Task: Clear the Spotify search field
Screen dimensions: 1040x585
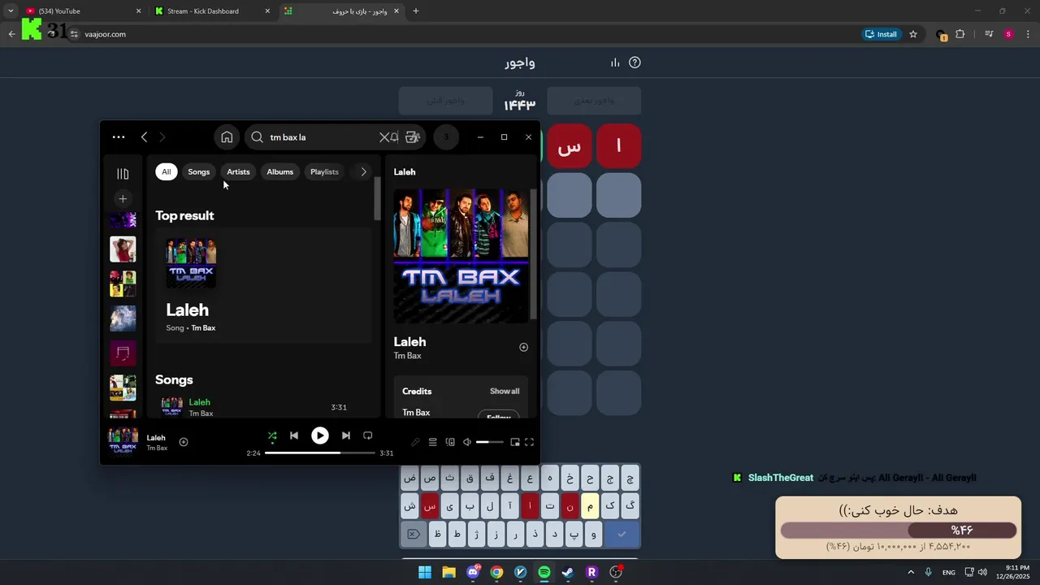Action: pos(384,137)
